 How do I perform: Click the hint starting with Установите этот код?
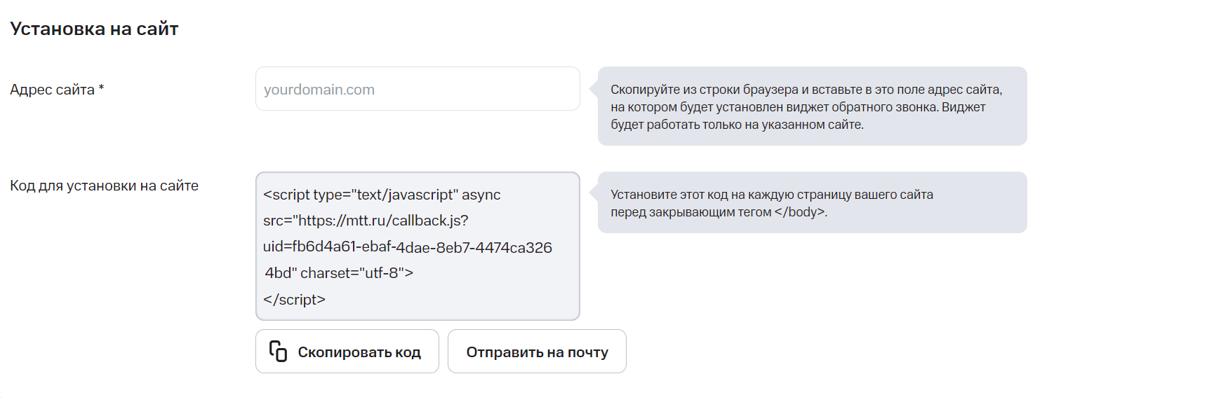771,195
